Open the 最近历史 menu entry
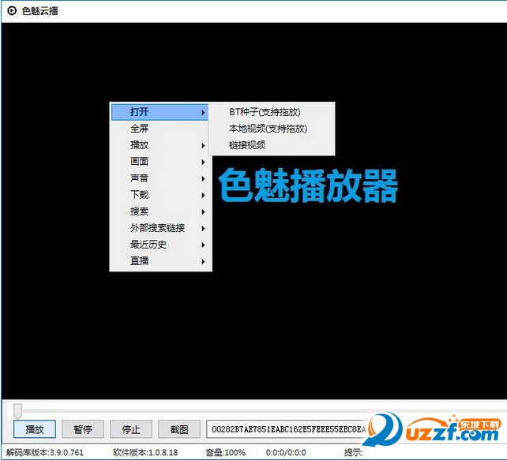 (x=160, y=245)
